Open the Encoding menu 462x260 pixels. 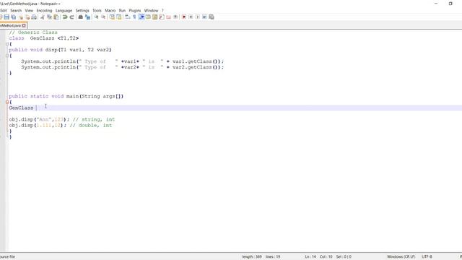click(44, 10)
